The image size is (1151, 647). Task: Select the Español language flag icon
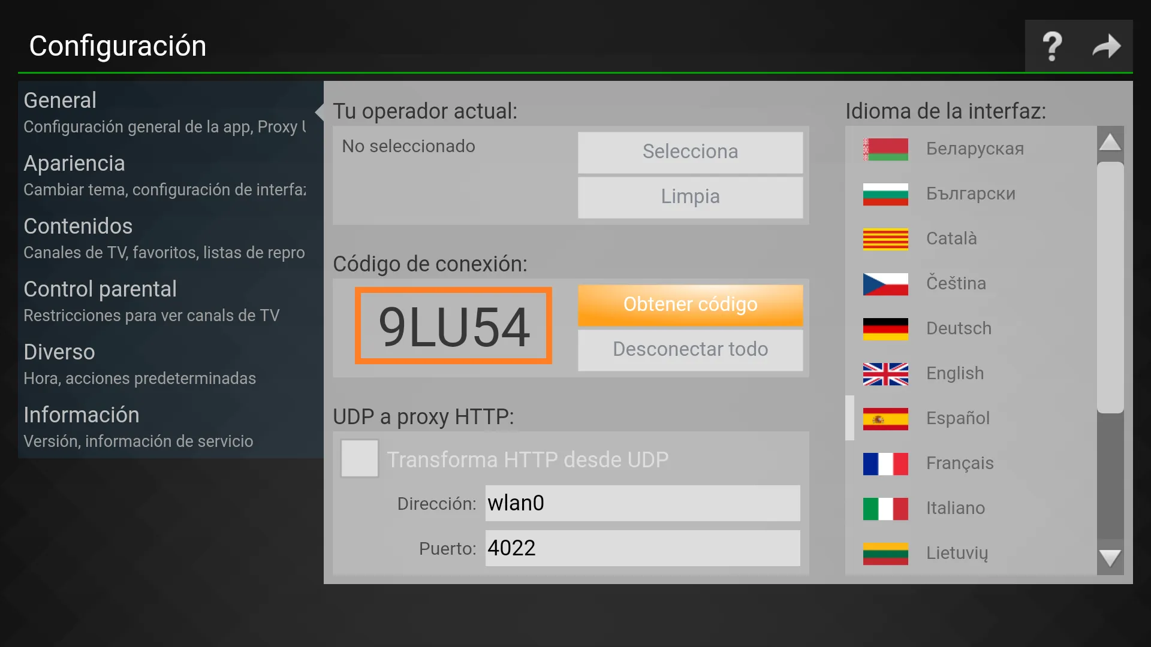[x=887, y=418]
